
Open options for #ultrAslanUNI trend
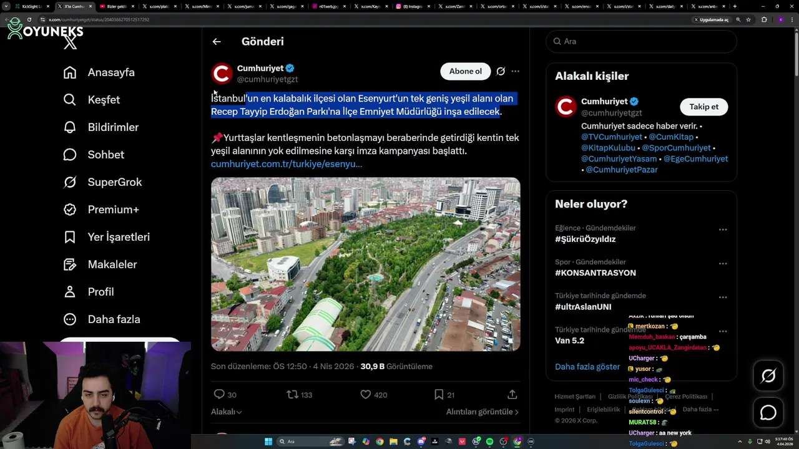723,297
